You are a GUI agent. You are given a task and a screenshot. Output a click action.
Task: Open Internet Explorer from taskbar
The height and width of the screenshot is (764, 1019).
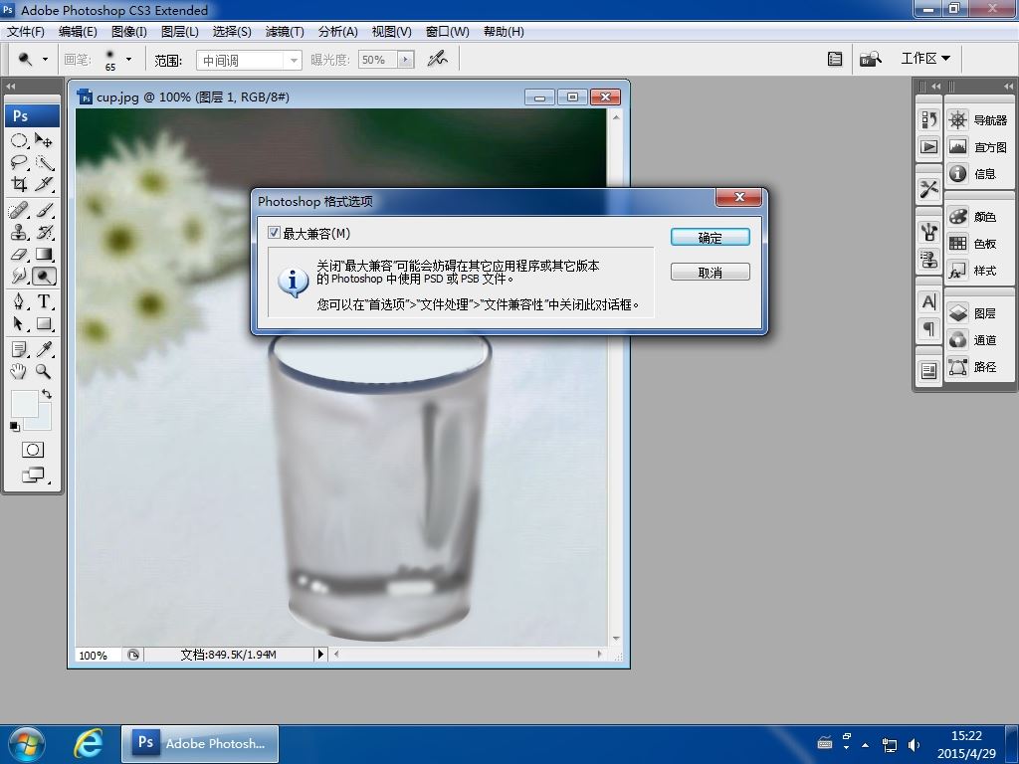pyautogui.click(x=89, y=743)
